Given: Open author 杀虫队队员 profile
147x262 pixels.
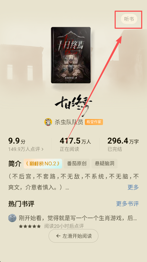Looking at the screenshot, I should 69,122.
